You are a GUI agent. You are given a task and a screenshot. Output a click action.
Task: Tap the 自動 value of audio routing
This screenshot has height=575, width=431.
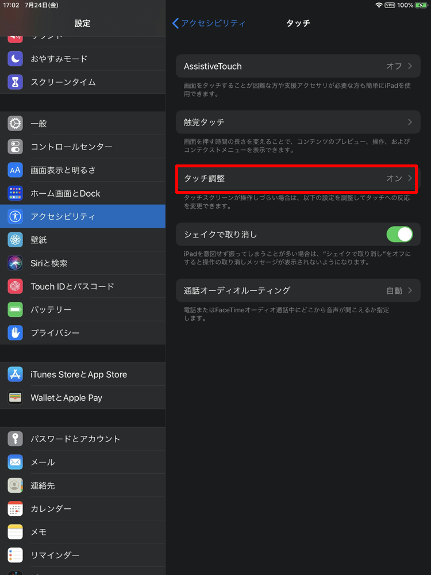(394, 290)
